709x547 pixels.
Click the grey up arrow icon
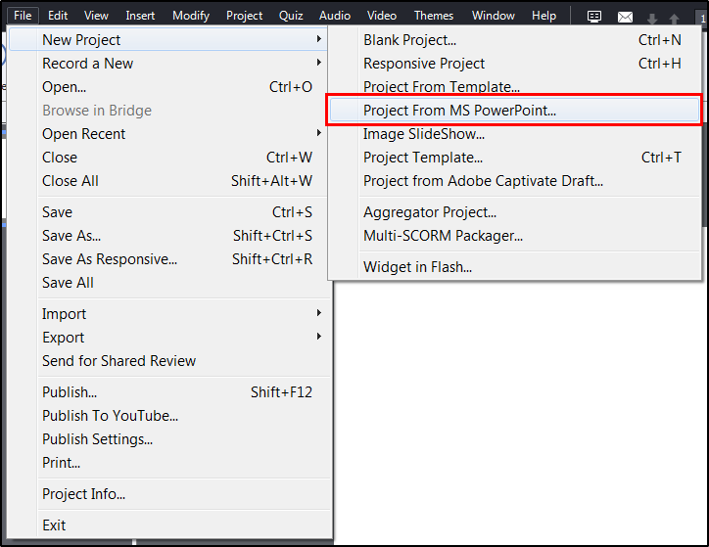(x=674, y=19)
